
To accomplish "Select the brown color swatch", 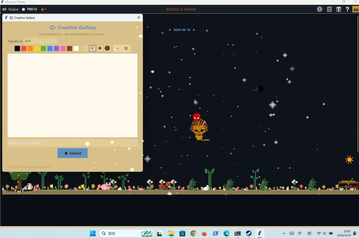I will (69, 48).
